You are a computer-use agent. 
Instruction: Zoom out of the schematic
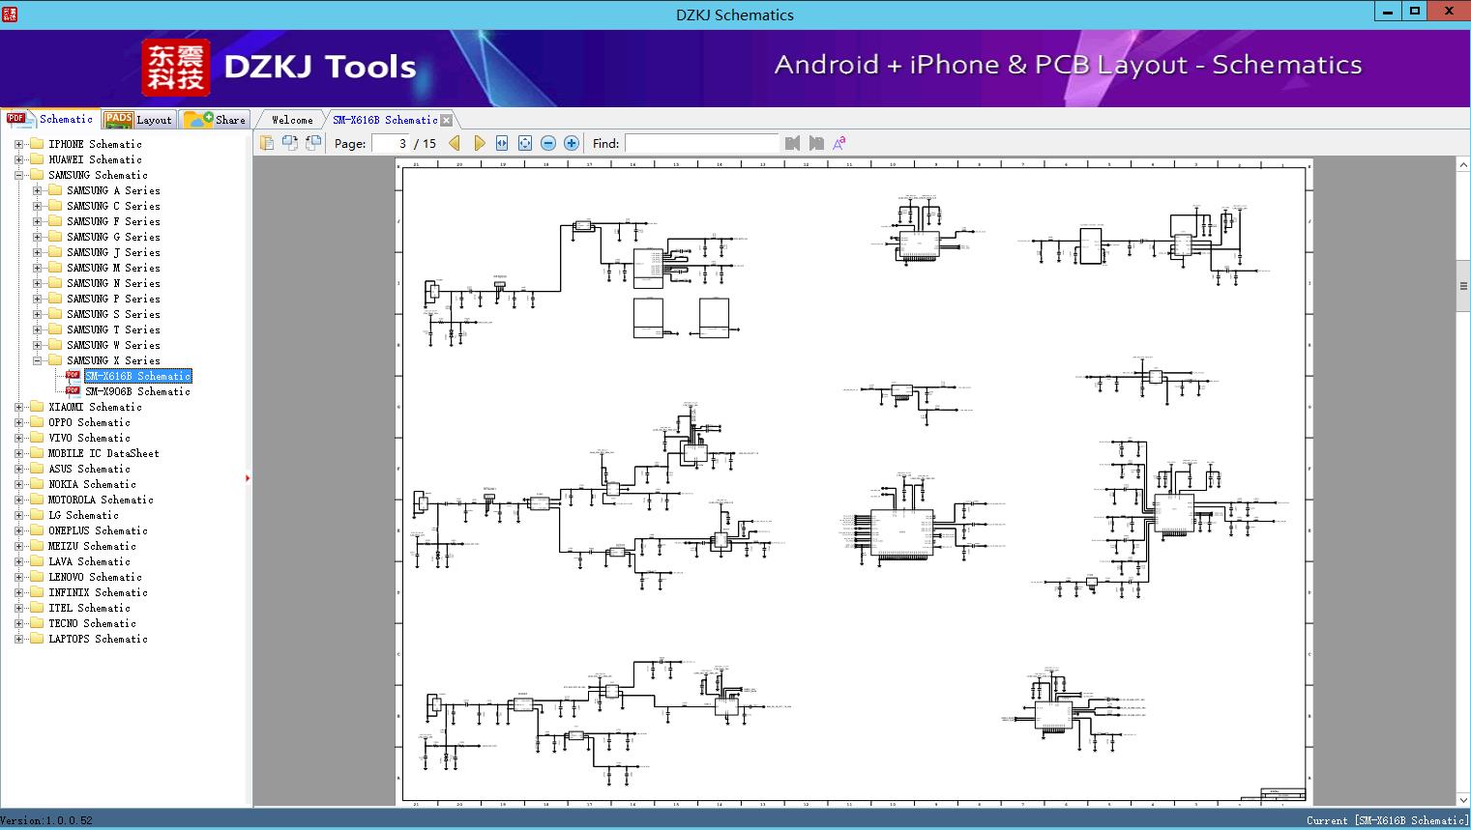click(x=548, y=143)
